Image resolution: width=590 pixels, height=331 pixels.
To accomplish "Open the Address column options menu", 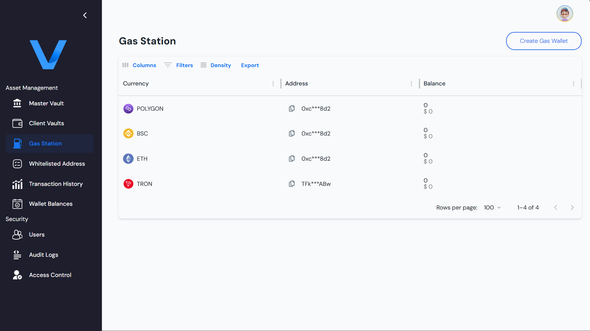I will pyautogui.click(x=411, y=84).
